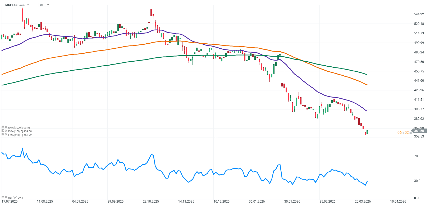Click the MSFT.US symbol name

12,5
